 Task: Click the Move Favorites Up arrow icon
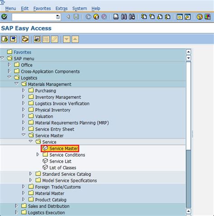coord(75,39)
